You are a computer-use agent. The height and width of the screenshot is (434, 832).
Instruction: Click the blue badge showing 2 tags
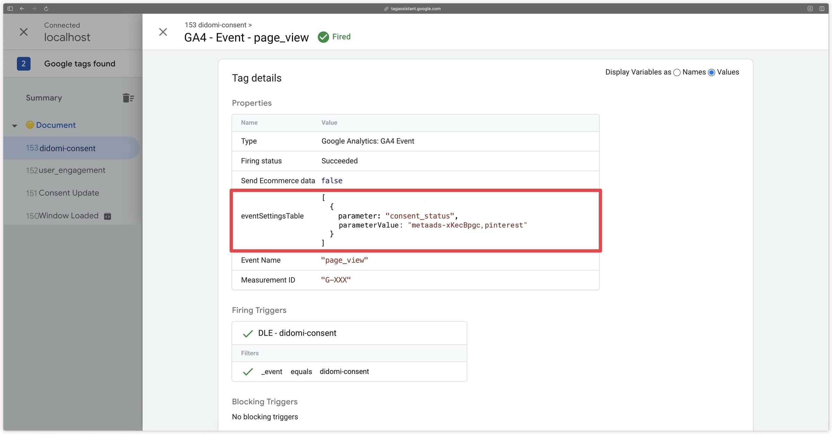[x=24, y=64]
